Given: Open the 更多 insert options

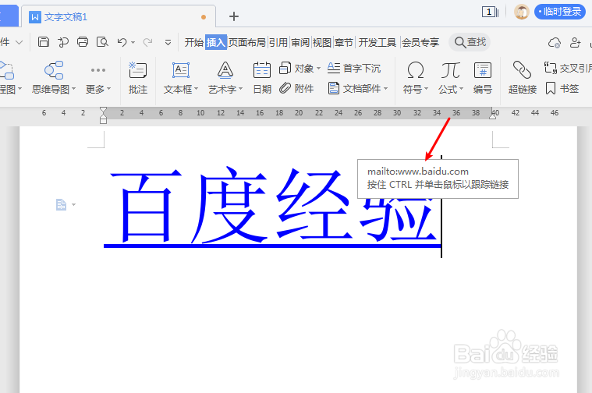Looking at the screenshot, I should click(x=98, y=78).
